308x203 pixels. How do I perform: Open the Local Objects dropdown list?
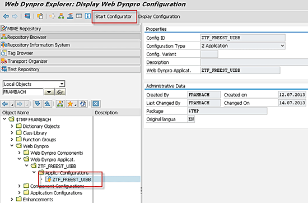[x=62, y=84]
